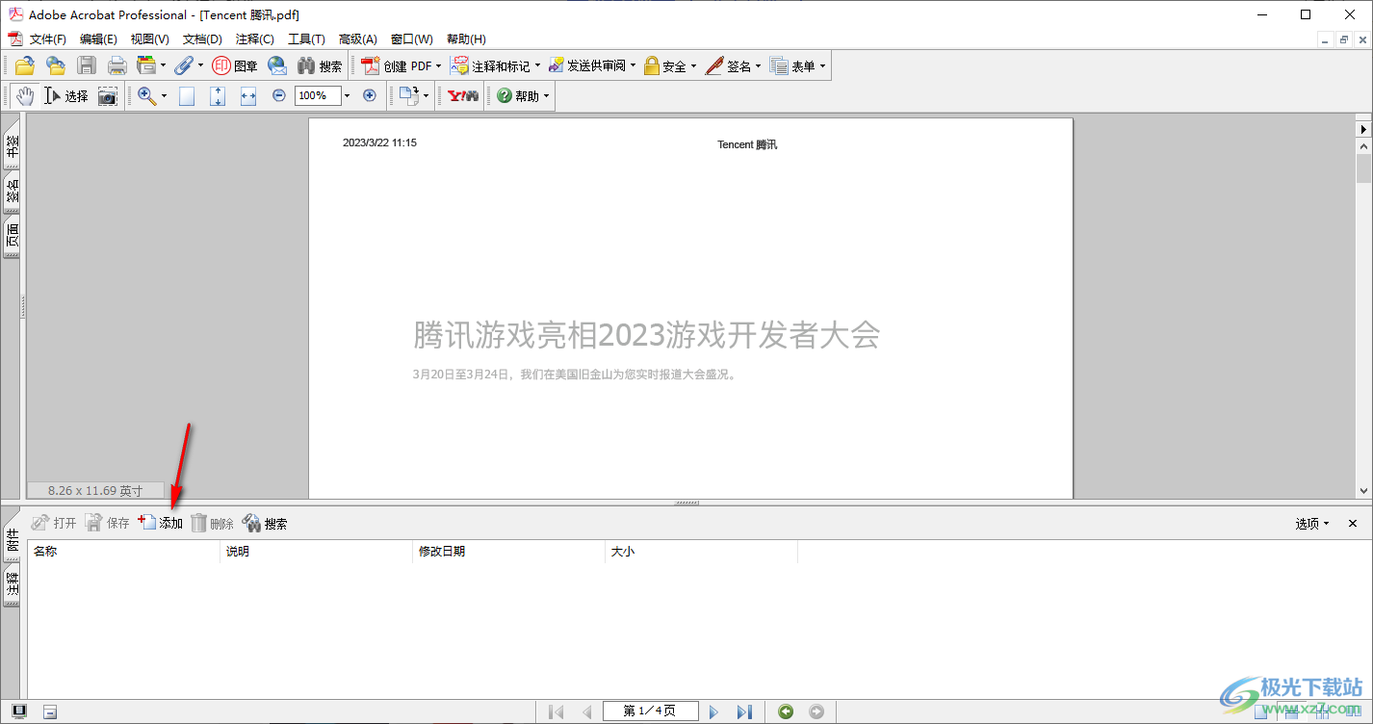Switch to the 注释 bottom panel tab
This screenshot has height=724, width=1373.
[x=13, y=586]
